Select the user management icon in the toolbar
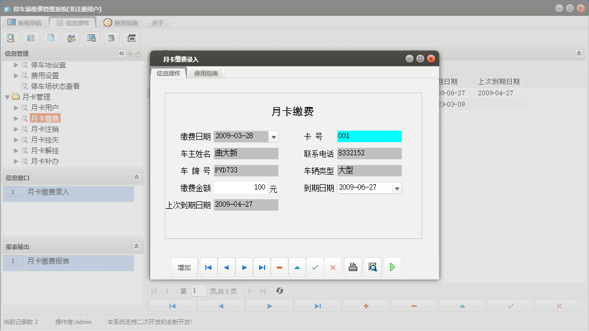This screenshot has width=589, height=331. click(x=72, y=37)
